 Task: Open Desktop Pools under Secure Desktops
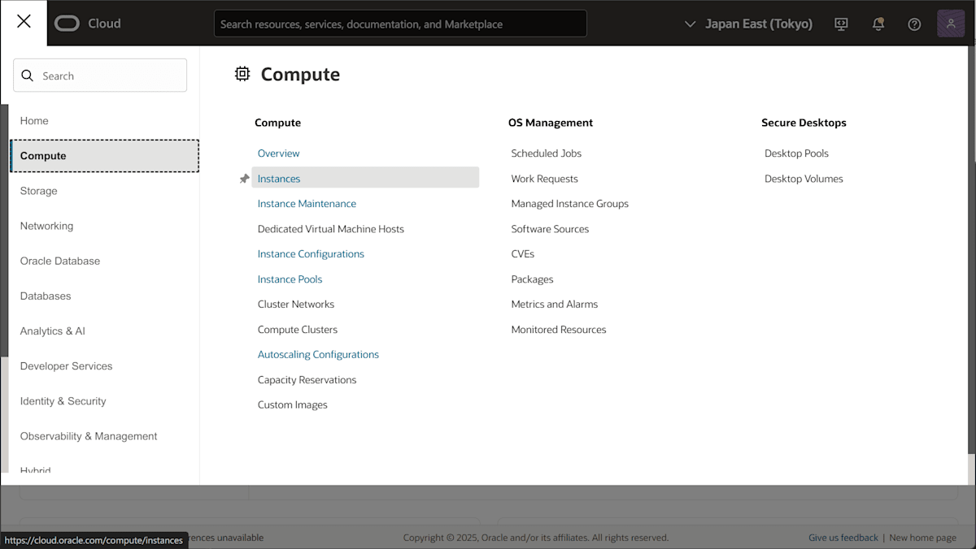pyautogui.click(x=796, y=153)
